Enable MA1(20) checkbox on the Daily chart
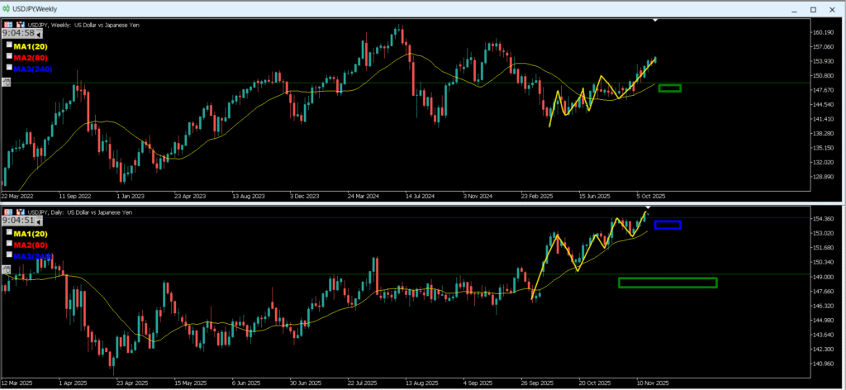846x390 pixels. 9,233
